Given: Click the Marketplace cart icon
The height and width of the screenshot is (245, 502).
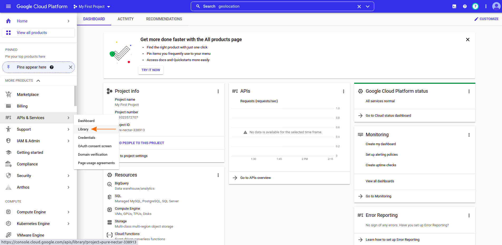Looking at the screenshot, I should (8, 94).
